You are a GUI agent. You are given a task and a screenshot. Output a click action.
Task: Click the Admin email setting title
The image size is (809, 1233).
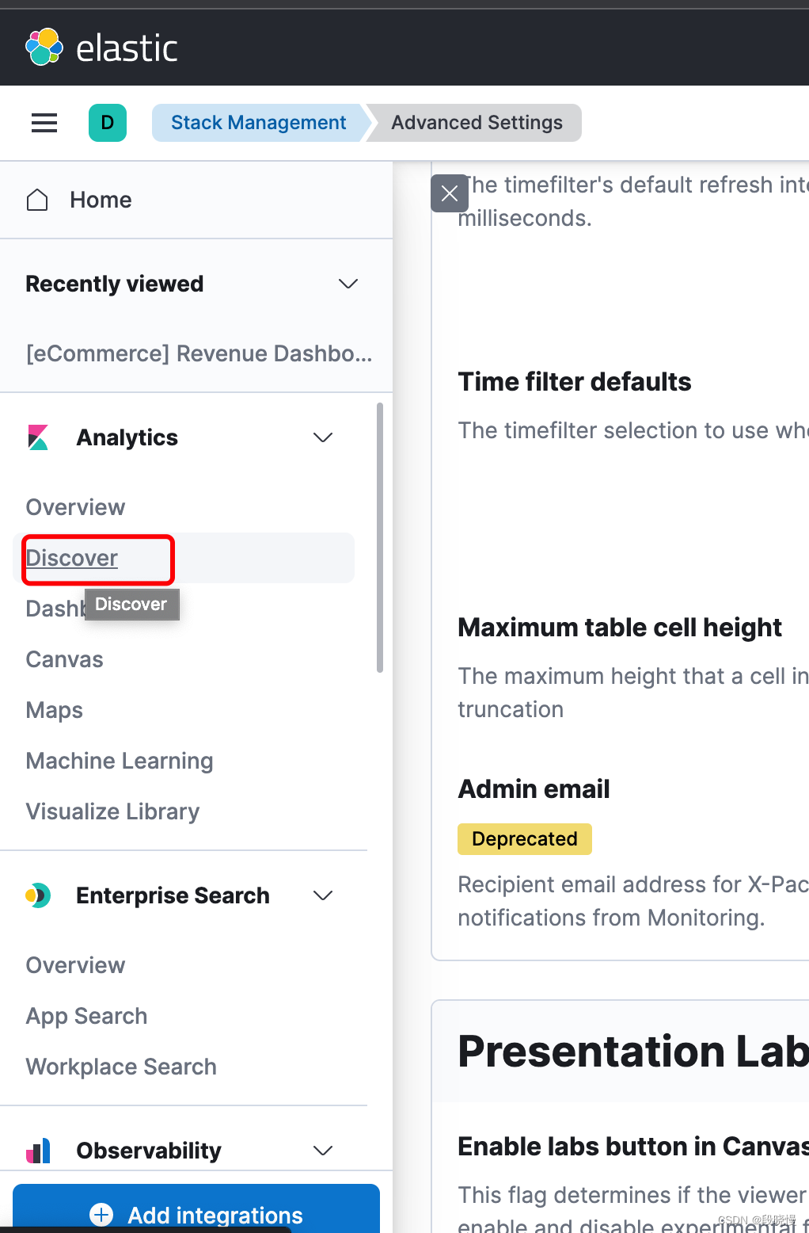[x=534, y=789]
